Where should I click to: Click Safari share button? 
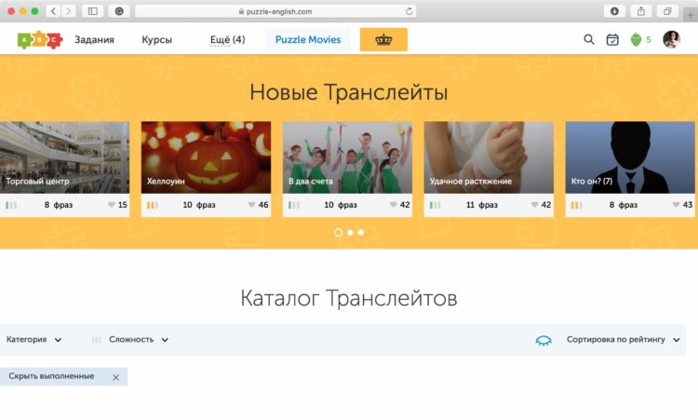641,11
